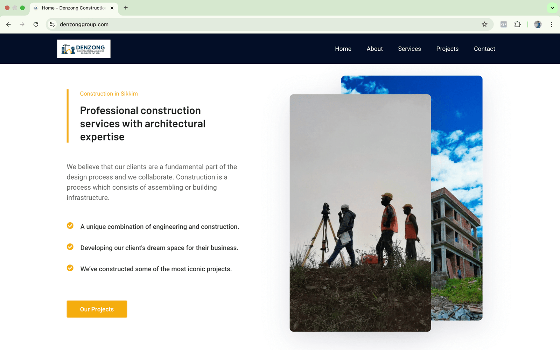The height and width of the screenshot is (350, 560).
Task: Bookmark this page with the star icon
Action: pos(484,24)
